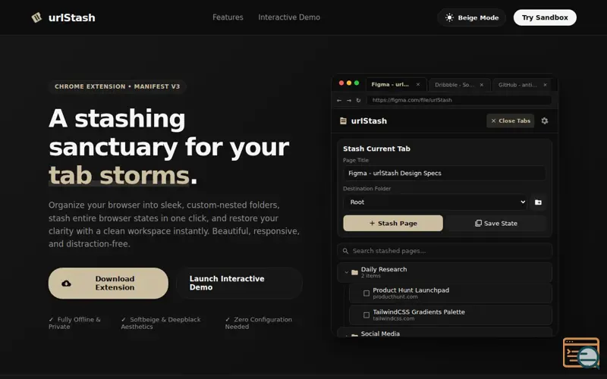Check the Product Hunt Launchpad checkbox
The width and height of the screenshot is (607, 379).
tap(366, 293)
